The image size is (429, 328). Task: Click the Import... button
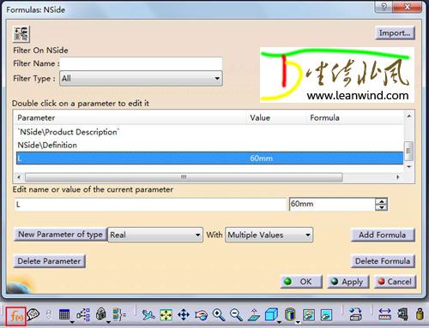point(395,33)
